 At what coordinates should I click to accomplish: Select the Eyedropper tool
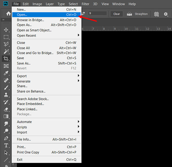click(x=6, y=73)
